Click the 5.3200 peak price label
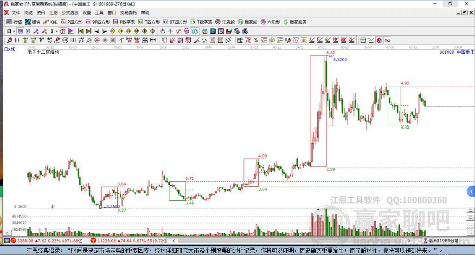Viewport: 475px width, 255px height. point(340,60)
